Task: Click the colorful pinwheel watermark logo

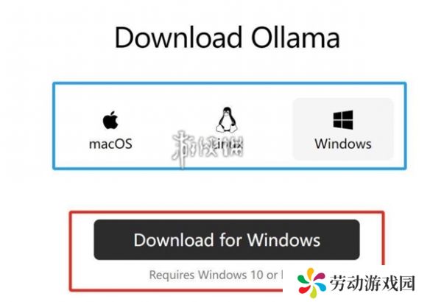Action: pos(311,283)
